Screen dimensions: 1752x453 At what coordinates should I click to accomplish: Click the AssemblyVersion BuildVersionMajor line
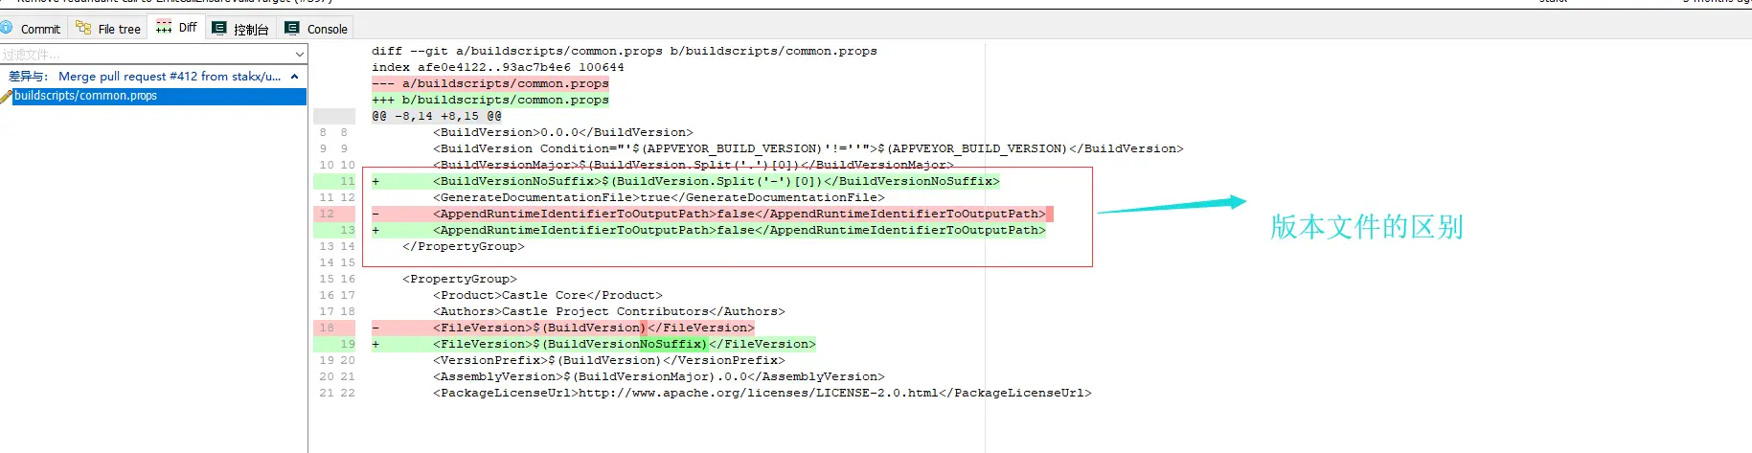[x=659, y=376]
